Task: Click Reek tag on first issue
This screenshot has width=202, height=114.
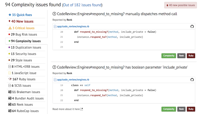Action: coord(182,56)
